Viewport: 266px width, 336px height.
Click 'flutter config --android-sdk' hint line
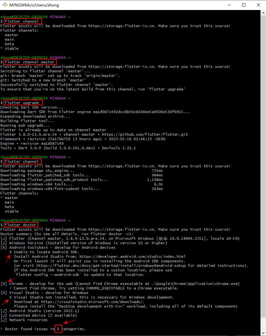79,275
